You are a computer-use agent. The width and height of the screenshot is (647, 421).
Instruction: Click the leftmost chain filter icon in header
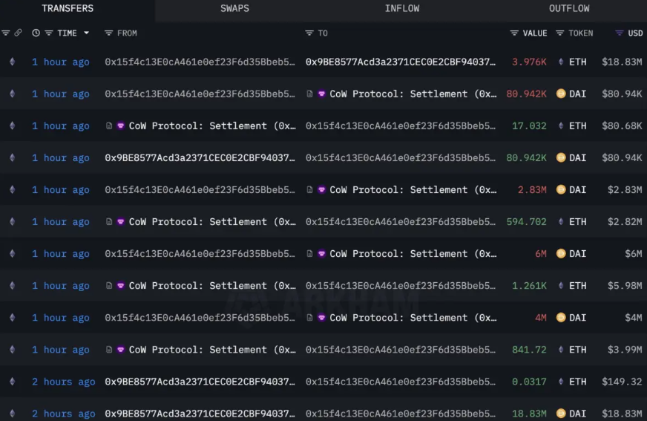coord(6,33)
